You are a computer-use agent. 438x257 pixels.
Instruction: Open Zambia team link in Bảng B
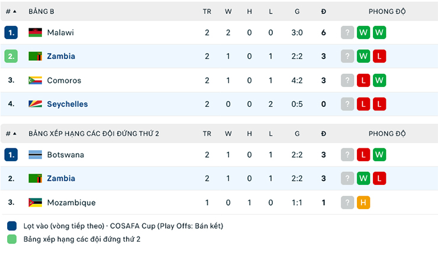[x=61, y=56]
